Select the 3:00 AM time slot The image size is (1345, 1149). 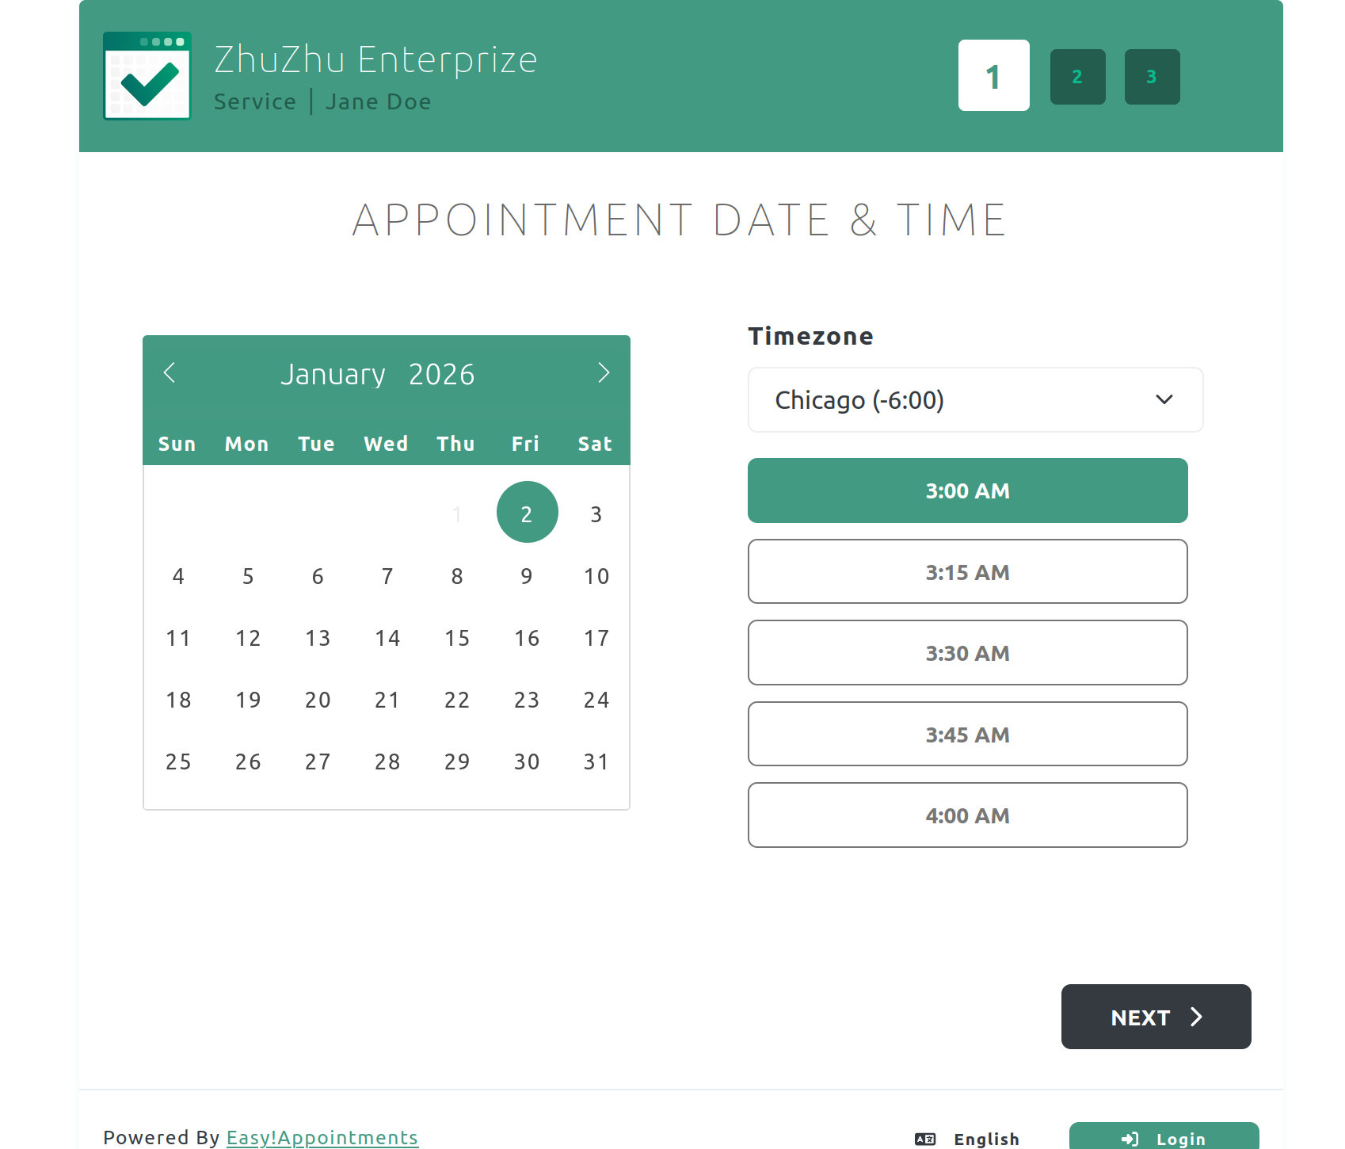pyautogui.click(x=967, y=491)
